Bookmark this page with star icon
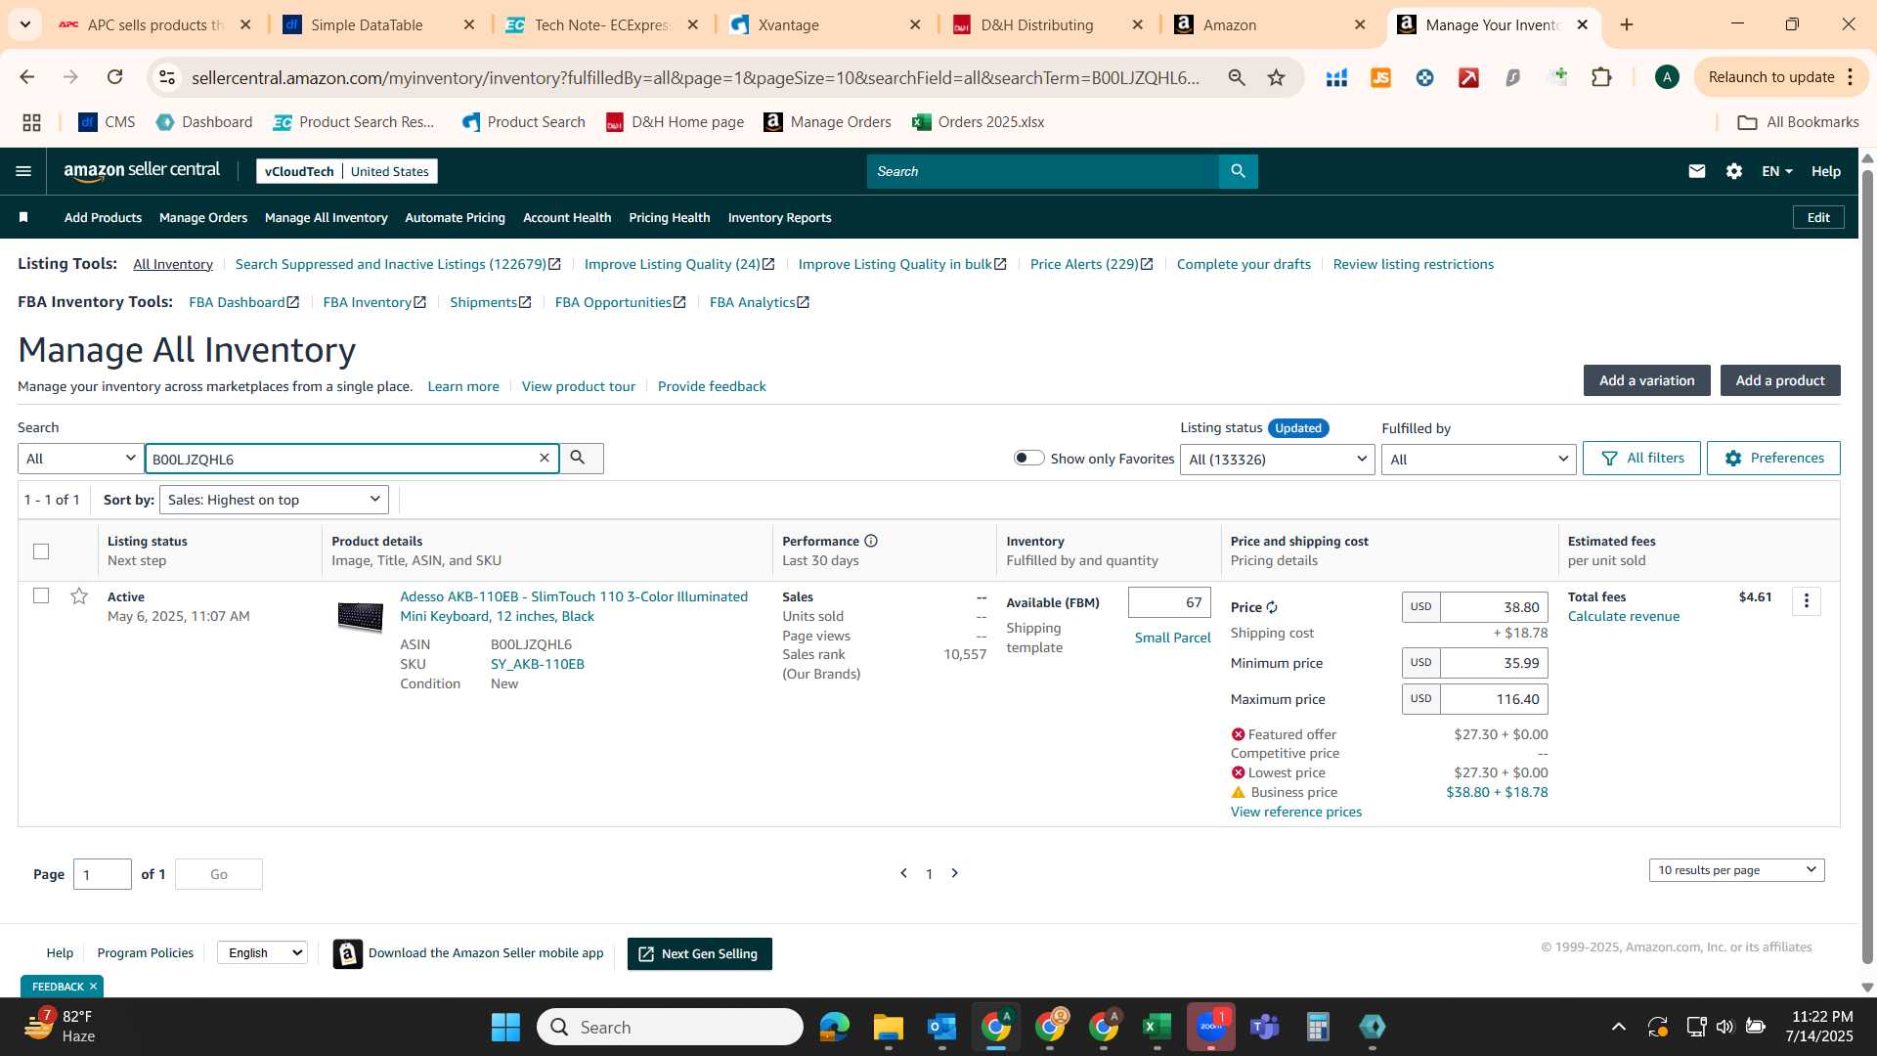This screenshot has width=1877, height=1056. 1276,77
